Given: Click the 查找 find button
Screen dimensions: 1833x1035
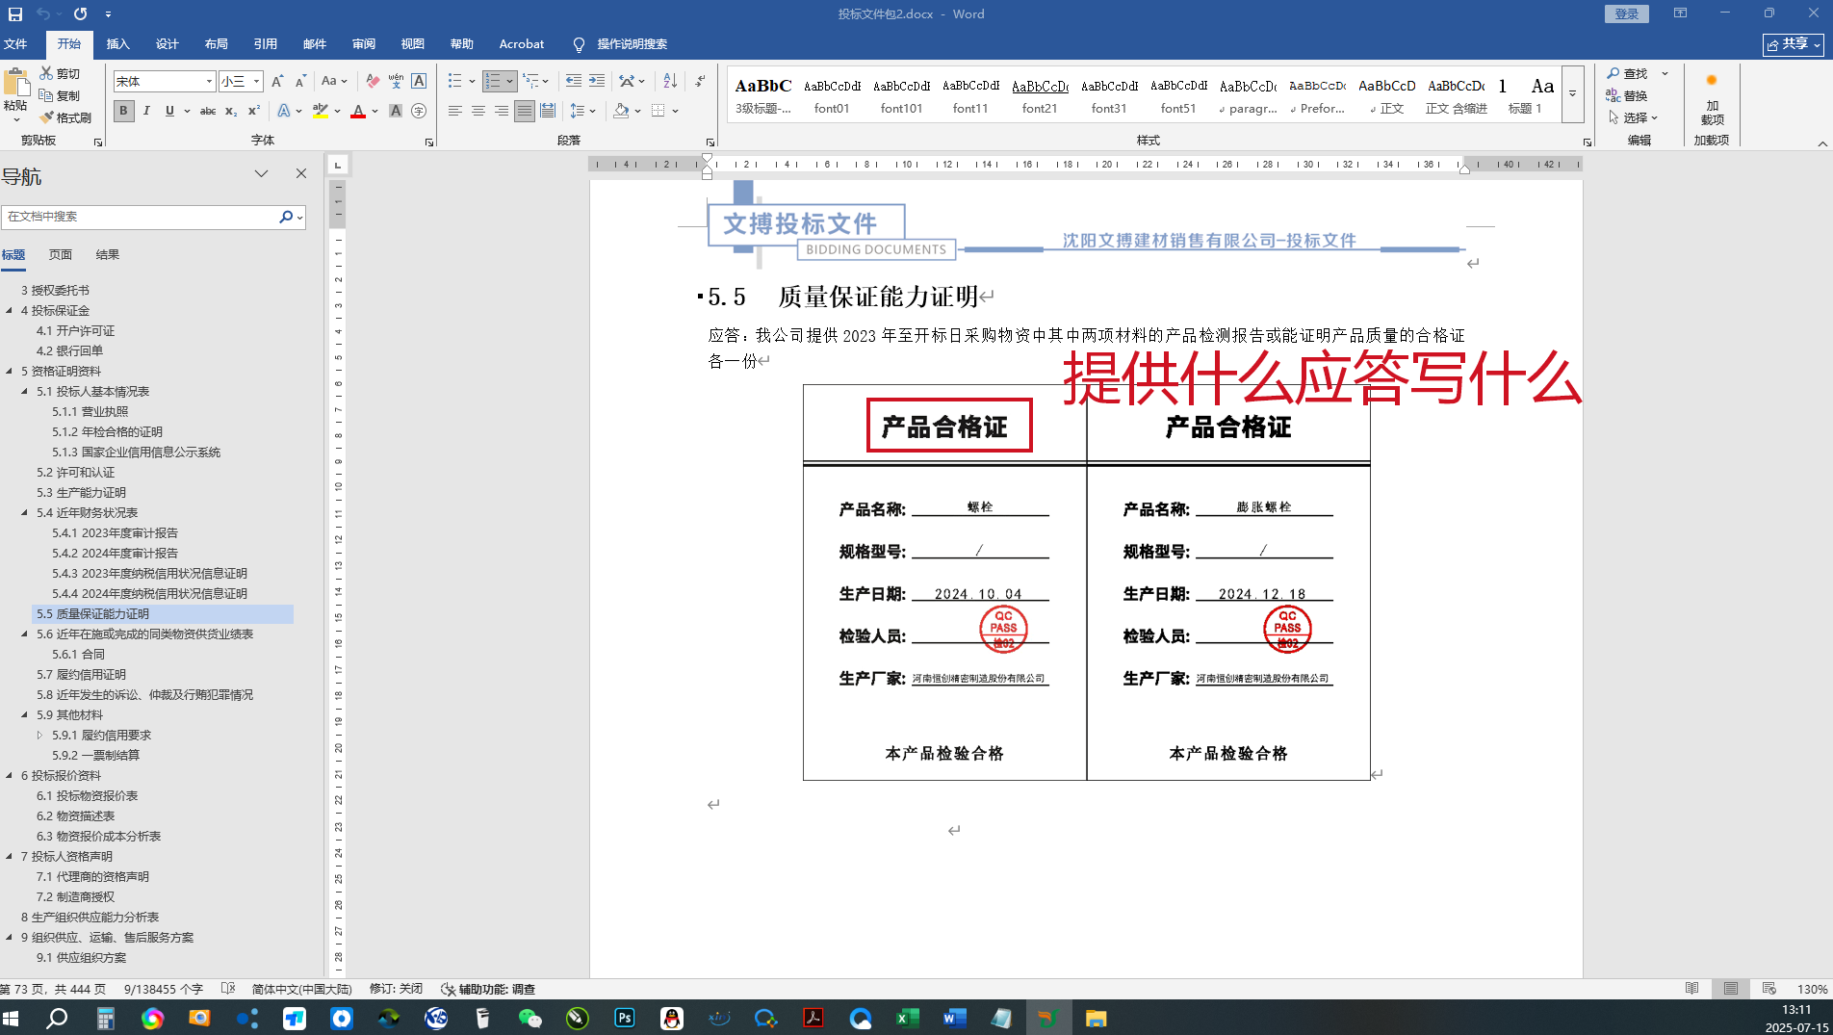Looking at the screenshot, I should 1627,74.
